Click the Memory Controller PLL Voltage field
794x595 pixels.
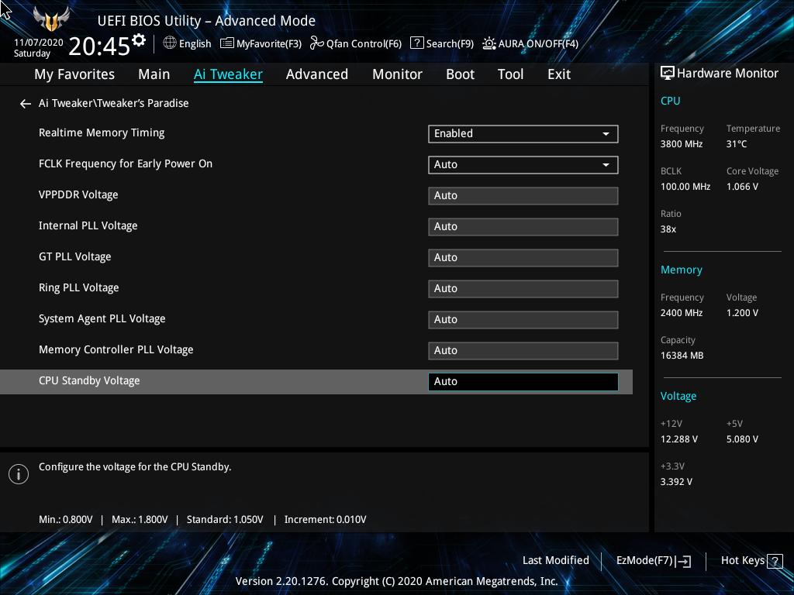click(523, 351)
